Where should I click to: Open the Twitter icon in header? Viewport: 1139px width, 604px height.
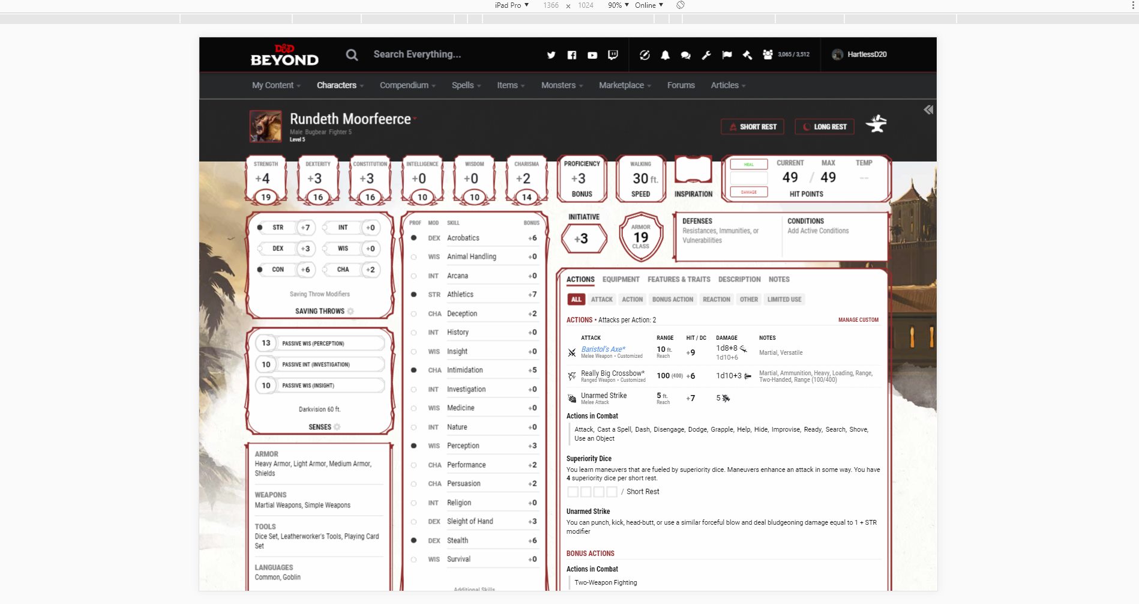551,55
